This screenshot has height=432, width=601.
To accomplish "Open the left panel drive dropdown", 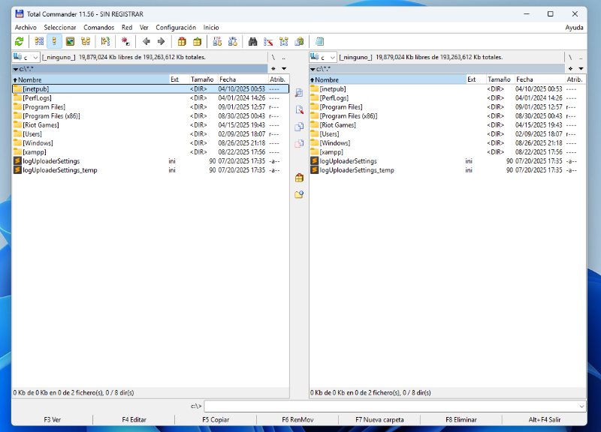I will (x=26, y=58).
